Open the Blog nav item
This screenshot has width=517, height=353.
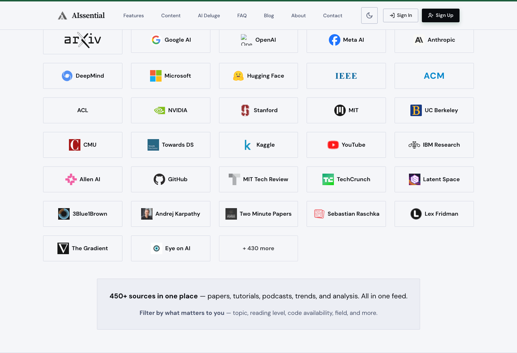(269, 15)
